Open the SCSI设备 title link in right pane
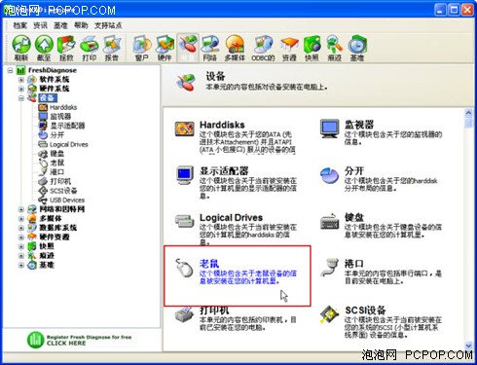 (365, 310)
